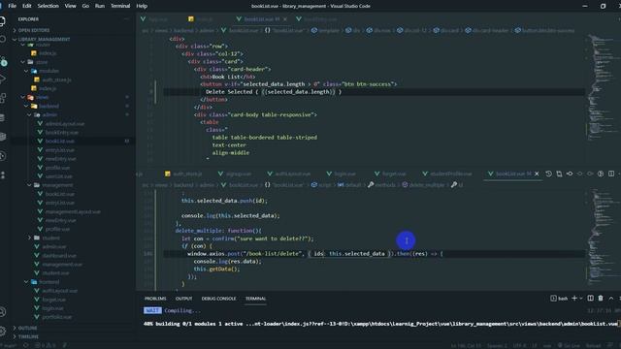Open the View menu

70,6
